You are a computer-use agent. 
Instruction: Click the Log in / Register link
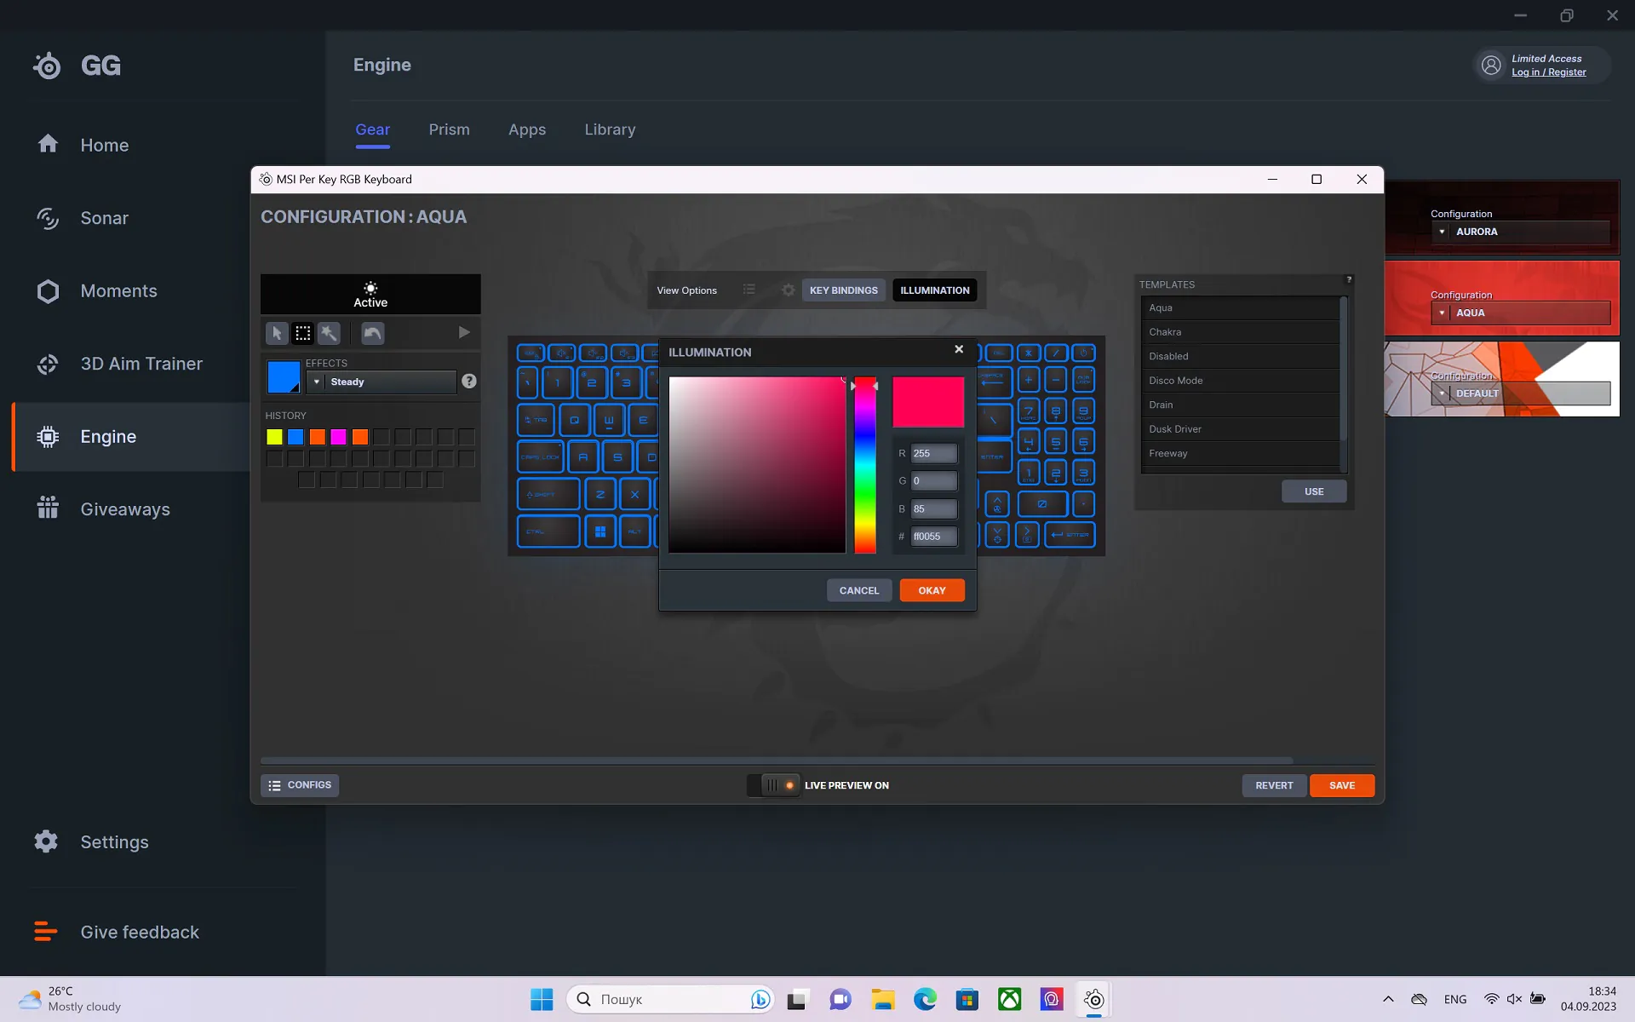pos(1548,72)
